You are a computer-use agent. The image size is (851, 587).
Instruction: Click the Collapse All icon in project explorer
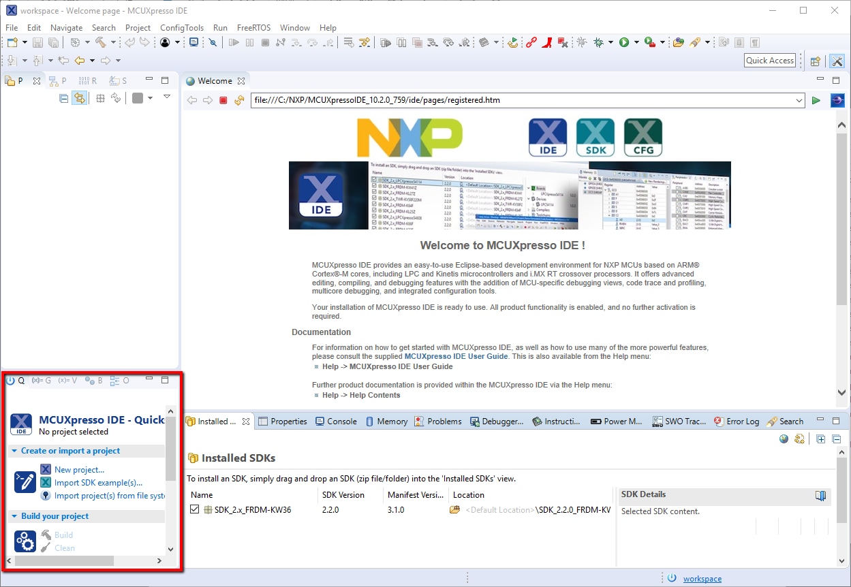coord(64,98)
